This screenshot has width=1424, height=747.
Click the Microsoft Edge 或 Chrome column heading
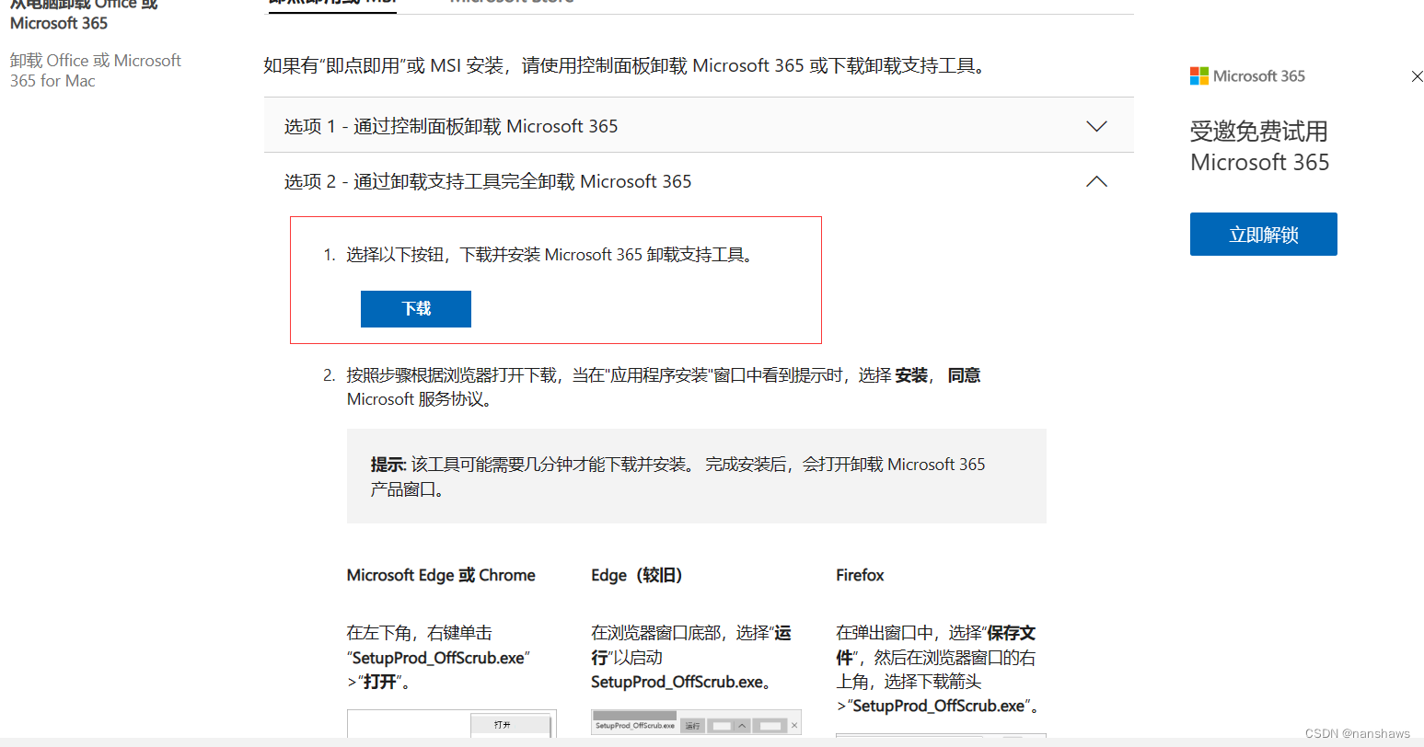441,575
